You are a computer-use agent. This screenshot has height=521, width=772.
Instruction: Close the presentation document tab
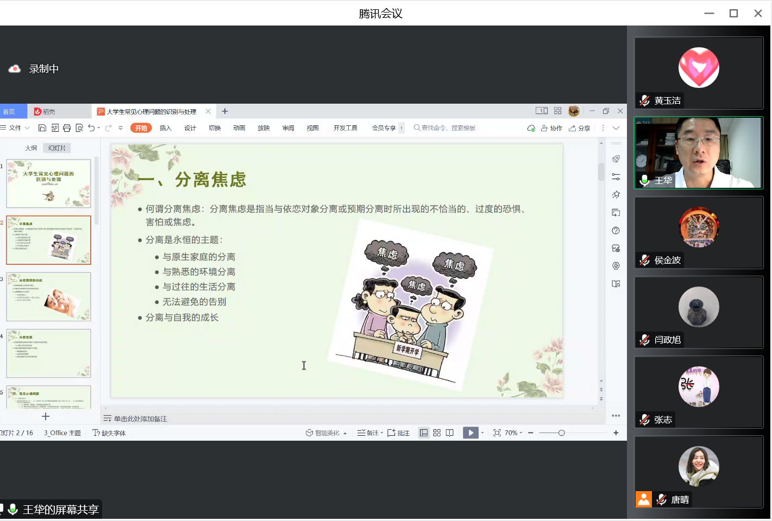pos(208,111)
